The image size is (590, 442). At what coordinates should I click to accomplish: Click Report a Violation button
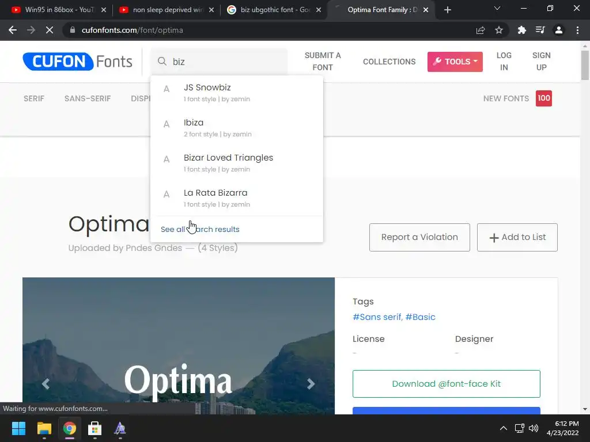pyautogui.click(x=419, y=237)
